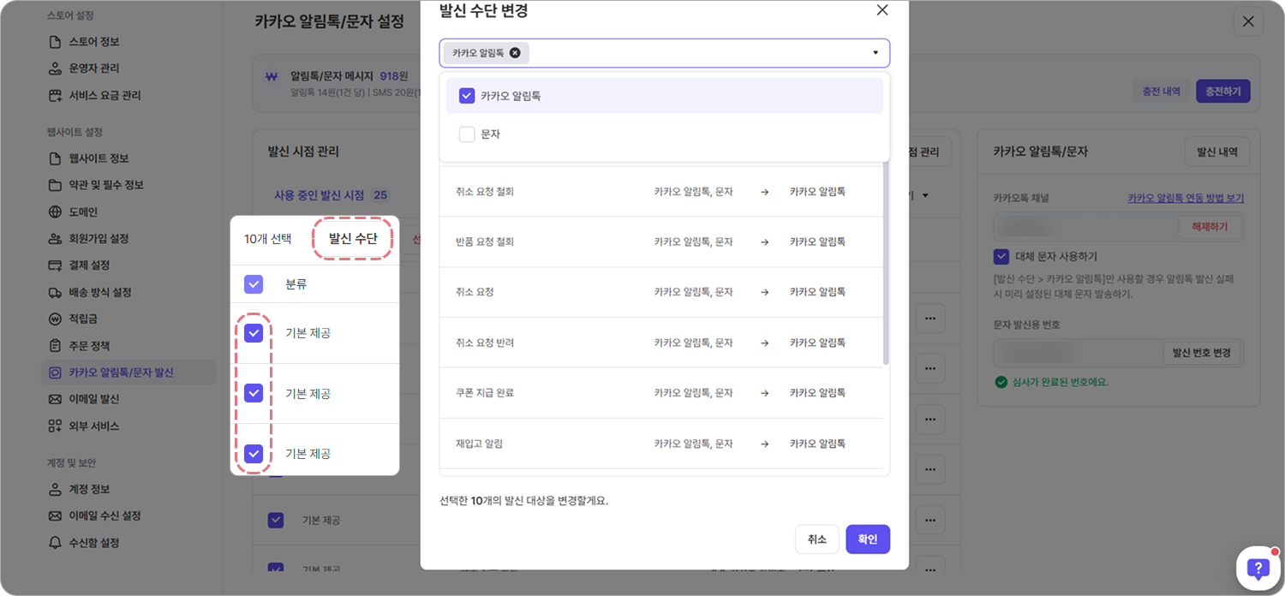Open 이메일 발신 envelope icon
This screenshot has height=596, width=1285.
[x=55, y=399]
